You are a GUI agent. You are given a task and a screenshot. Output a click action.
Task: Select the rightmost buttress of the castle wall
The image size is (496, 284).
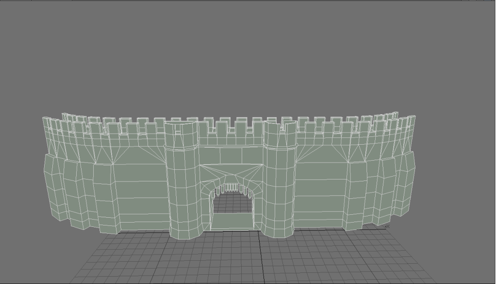409,181
